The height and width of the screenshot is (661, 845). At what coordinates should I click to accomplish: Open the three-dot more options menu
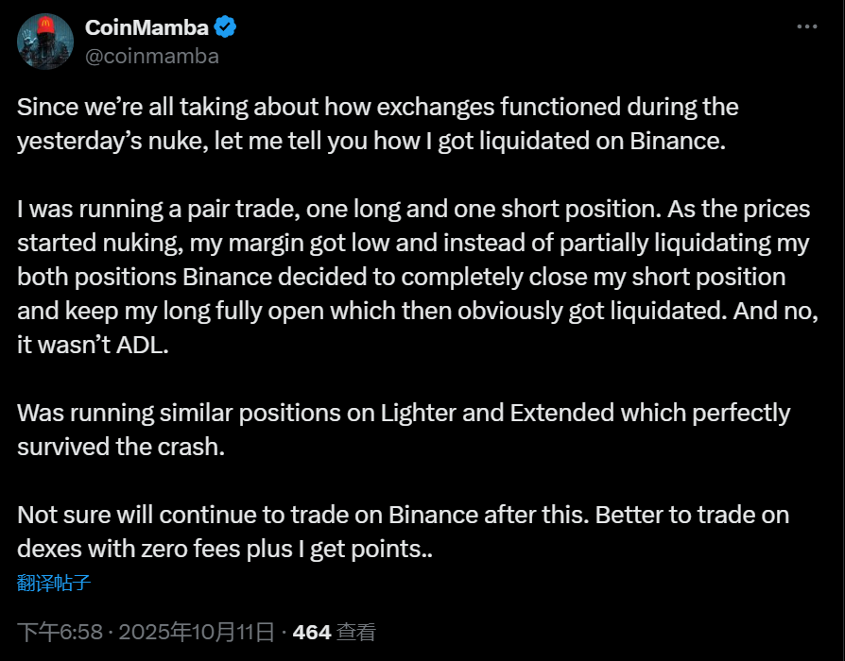click(x=806, y=26)
